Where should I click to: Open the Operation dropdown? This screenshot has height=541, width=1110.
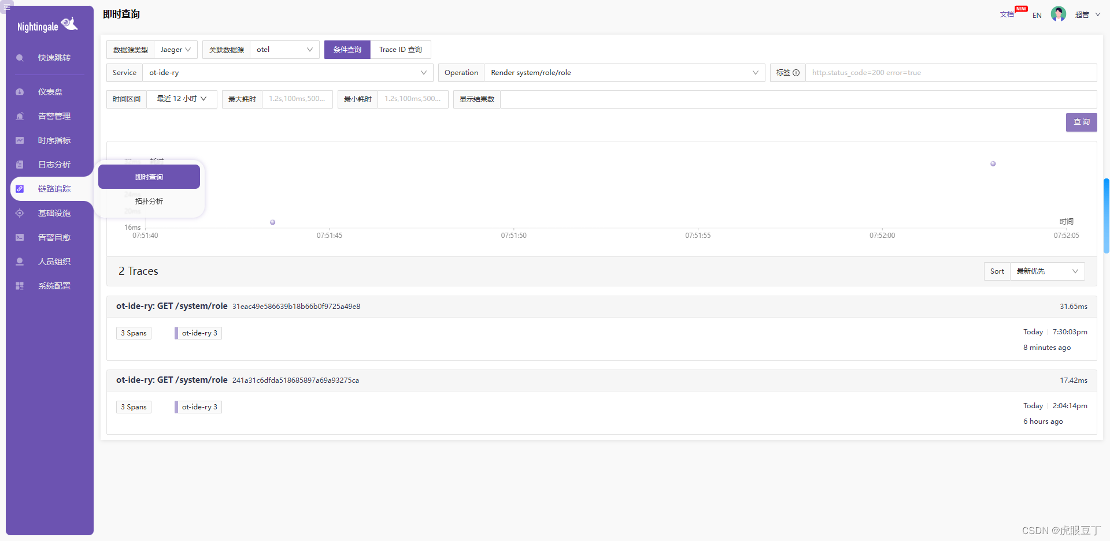(624, 73)
